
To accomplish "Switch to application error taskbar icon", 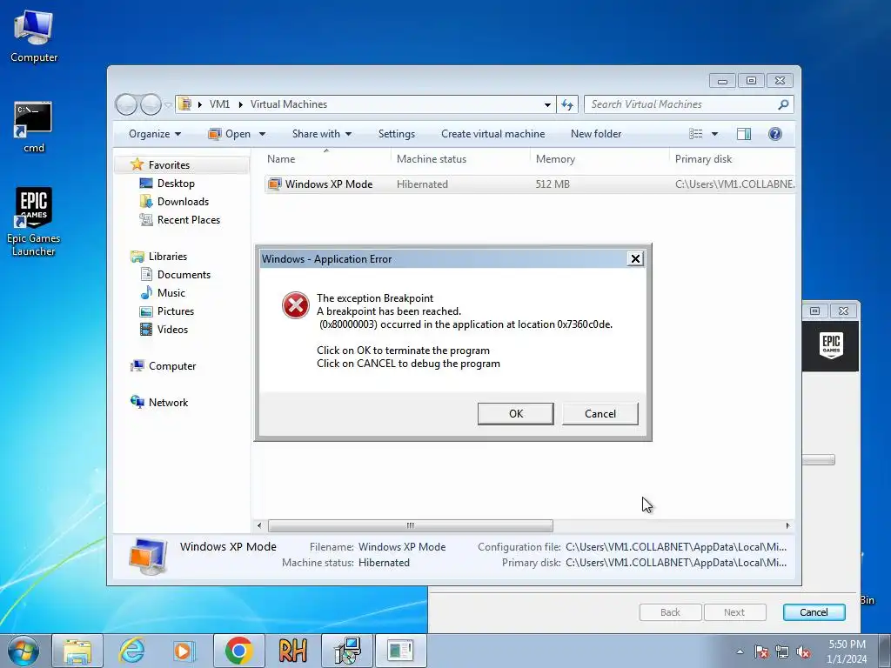I will coord(400,651).
